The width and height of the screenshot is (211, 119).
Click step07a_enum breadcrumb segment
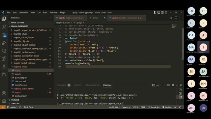[x=63, y=22]
